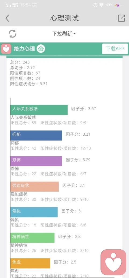This screenshot has width=129, height=278.
Task: Tap the back arrow in header
Action: pyautogui.click(x=7, y=18)
